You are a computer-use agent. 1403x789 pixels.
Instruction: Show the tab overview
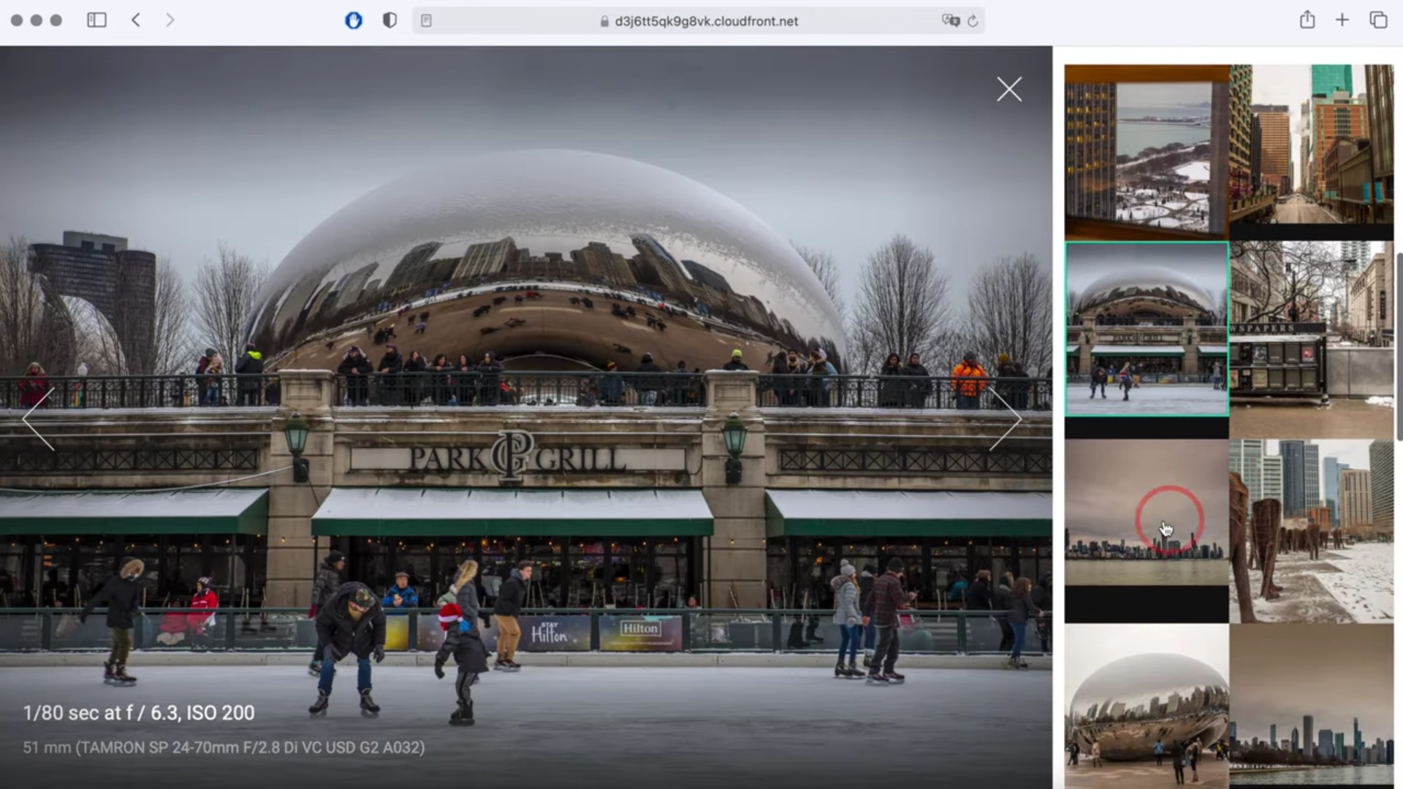[x=1378, y=20]
